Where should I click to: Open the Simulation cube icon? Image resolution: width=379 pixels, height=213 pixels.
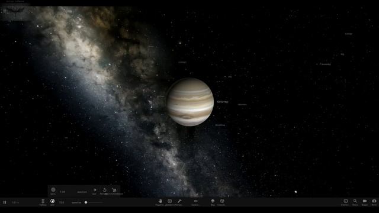pyautogui.click(x=222, y=201)
